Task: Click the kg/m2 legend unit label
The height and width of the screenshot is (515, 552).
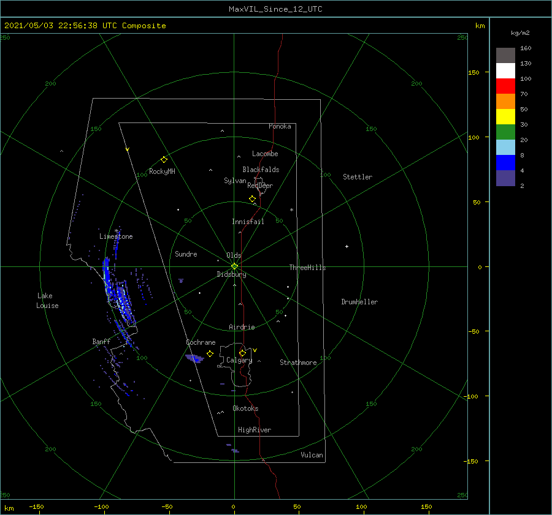Action: click(520, 33)
